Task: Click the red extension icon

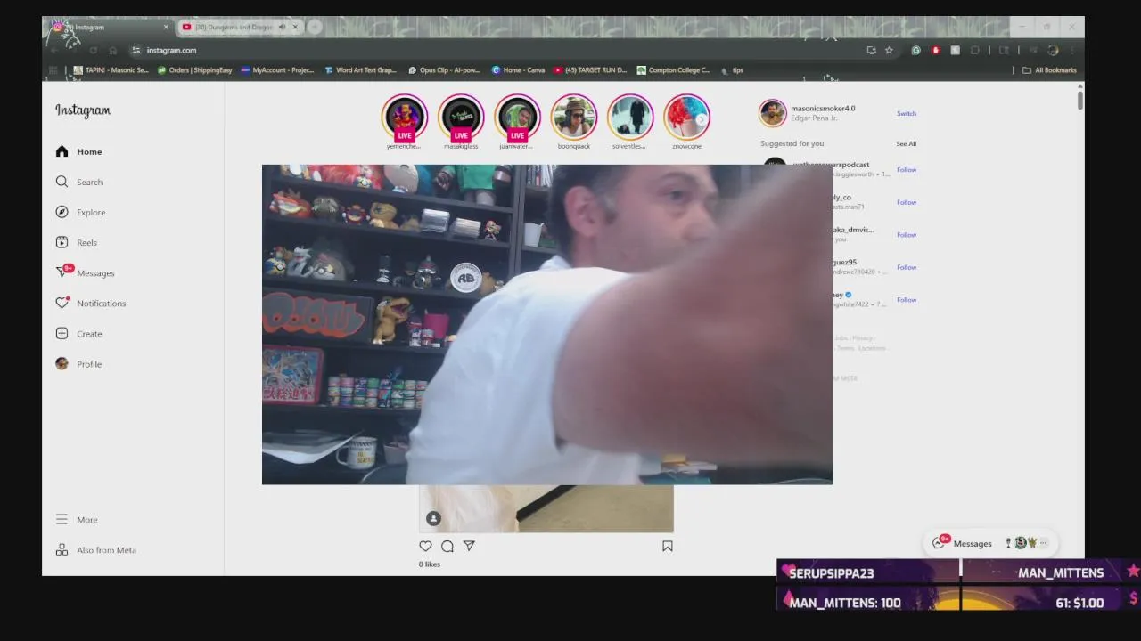Action: coord(935,50)
